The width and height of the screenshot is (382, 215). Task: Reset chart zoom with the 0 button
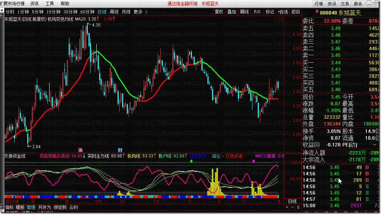click(298, 207)
